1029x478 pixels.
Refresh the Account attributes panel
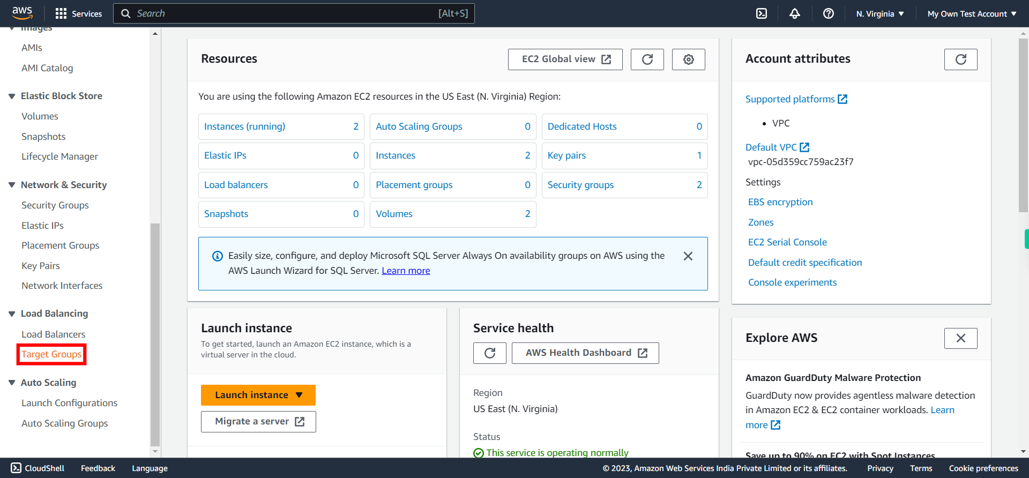961,59
